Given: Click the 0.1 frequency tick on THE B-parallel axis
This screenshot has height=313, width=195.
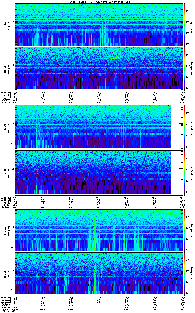Looking at the screenshot, I should click(x=13, y=290).
